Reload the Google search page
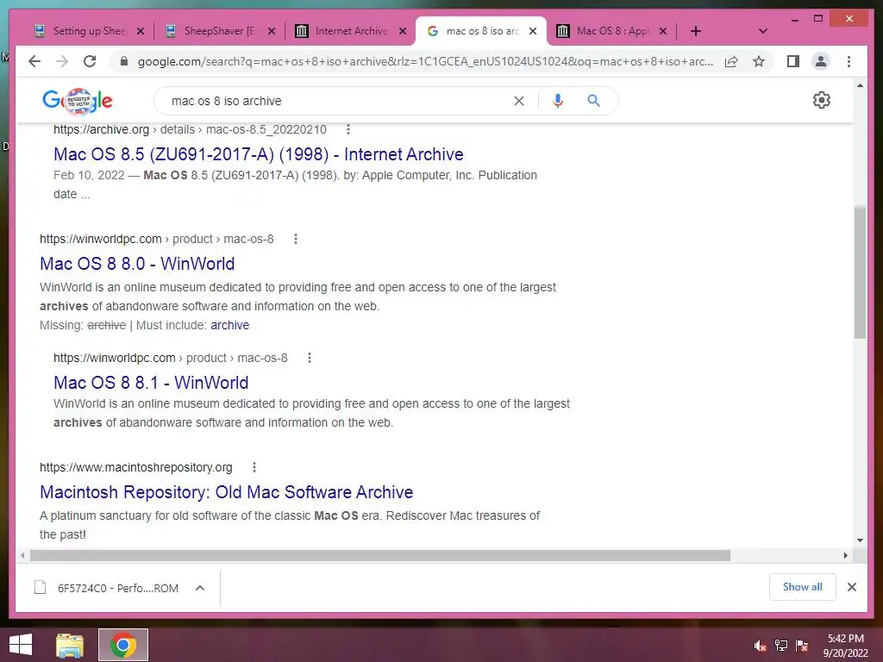The height and width of the screenshot is (662, 883). (x=90, y=61)
